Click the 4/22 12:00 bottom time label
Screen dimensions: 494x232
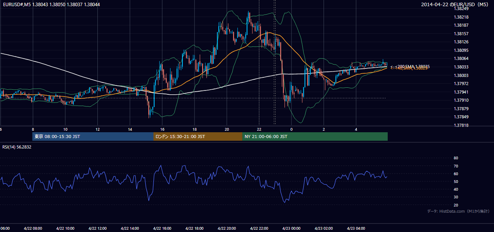[97, 228]
